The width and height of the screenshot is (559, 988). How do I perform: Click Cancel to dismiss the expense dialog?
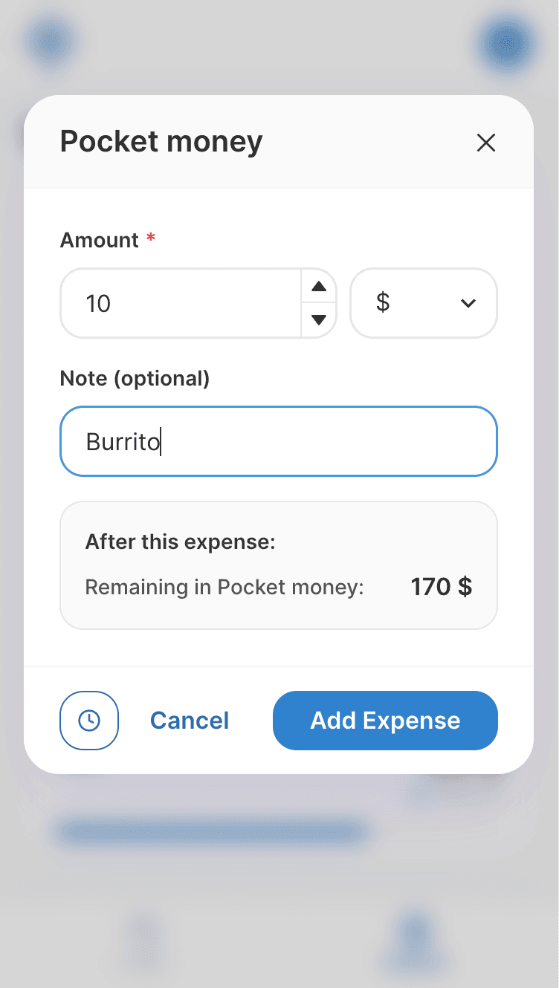(x=189, y=721)
